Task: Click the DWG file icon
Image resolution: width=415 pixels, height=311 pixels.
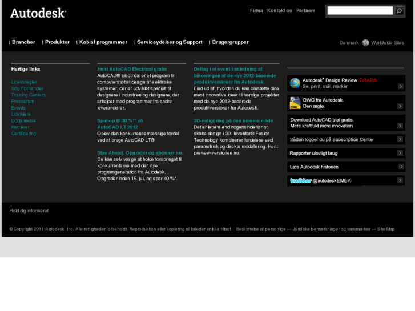Action: 295,103
